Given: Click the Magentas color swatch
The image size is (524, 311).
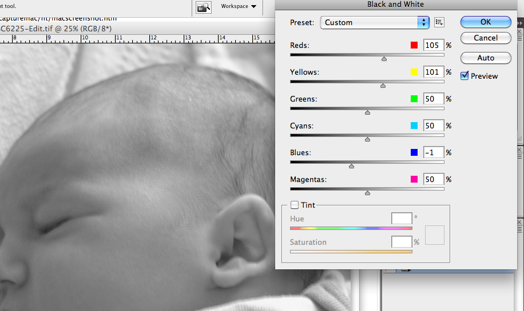Looking at the screenshot, I should pyautogui.click(x=414, y=179).
